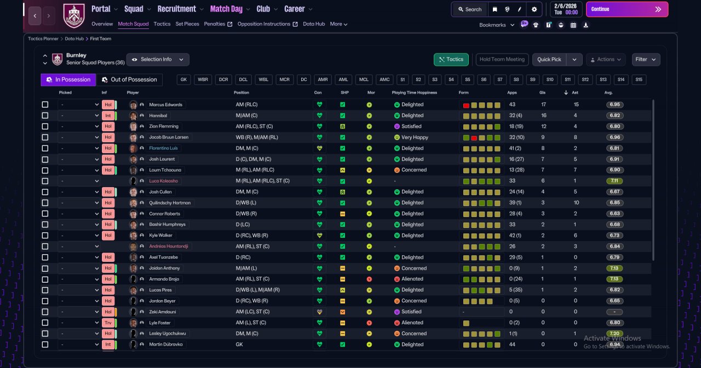Screen dimensions: 701x368
Task: Click the Quick Pick button
Action: [549, 60]
